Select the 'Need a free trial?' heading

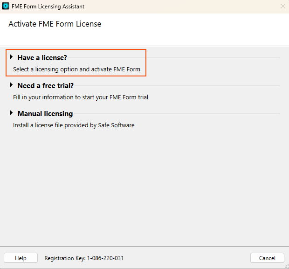(x=46, y=86)
